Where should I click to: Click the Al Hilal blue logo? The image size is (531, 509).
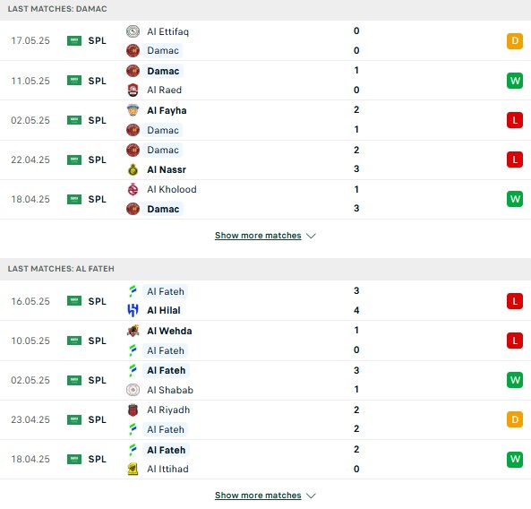pyautogui.click(x=133, y=310)
